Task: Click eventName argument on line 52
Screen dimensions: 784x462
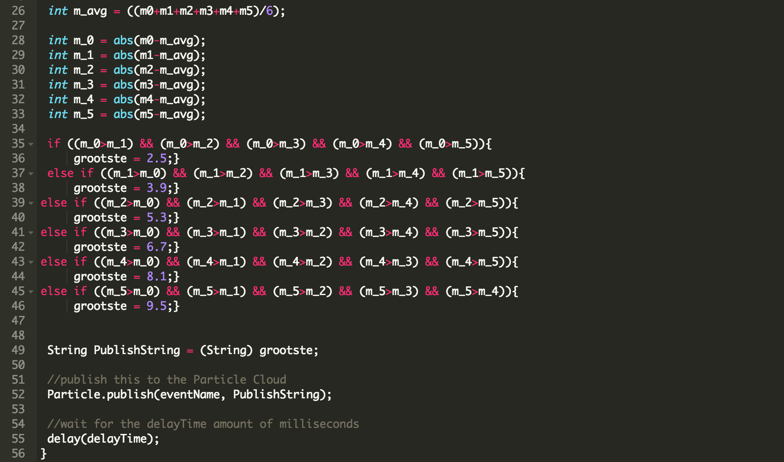Action: 190,395
